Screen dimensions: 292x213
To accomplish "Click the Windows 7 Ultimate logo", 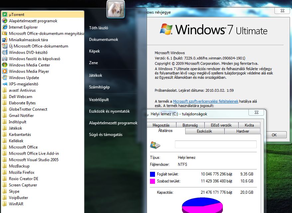I will 214,29.
